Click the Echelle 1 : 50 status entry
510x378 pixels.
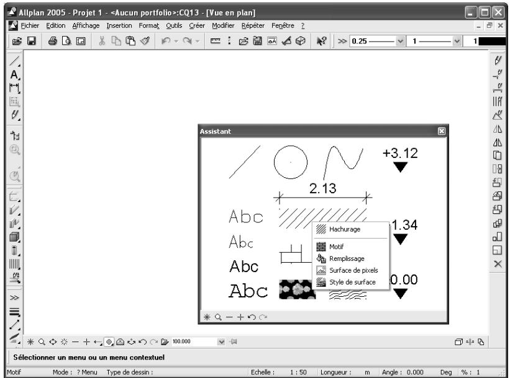[x=279, y=372]
